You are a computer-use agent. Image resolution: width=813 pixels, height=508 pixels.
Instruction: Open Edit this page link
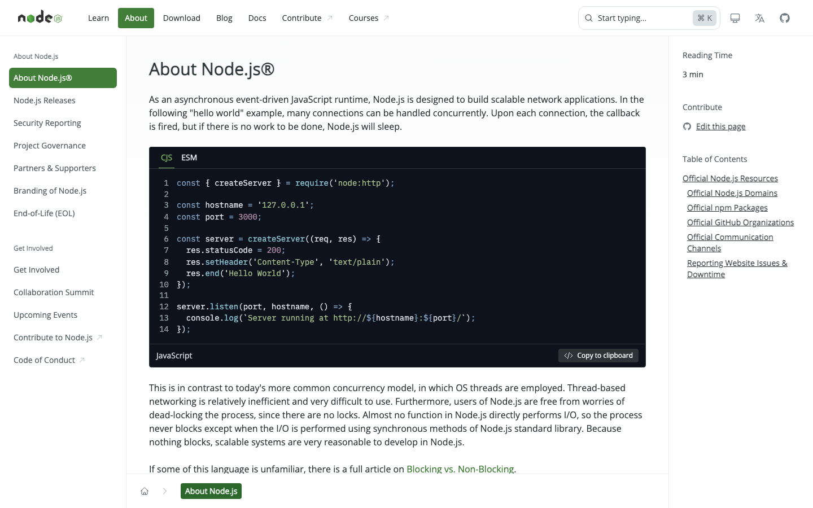tap(720, 126)
